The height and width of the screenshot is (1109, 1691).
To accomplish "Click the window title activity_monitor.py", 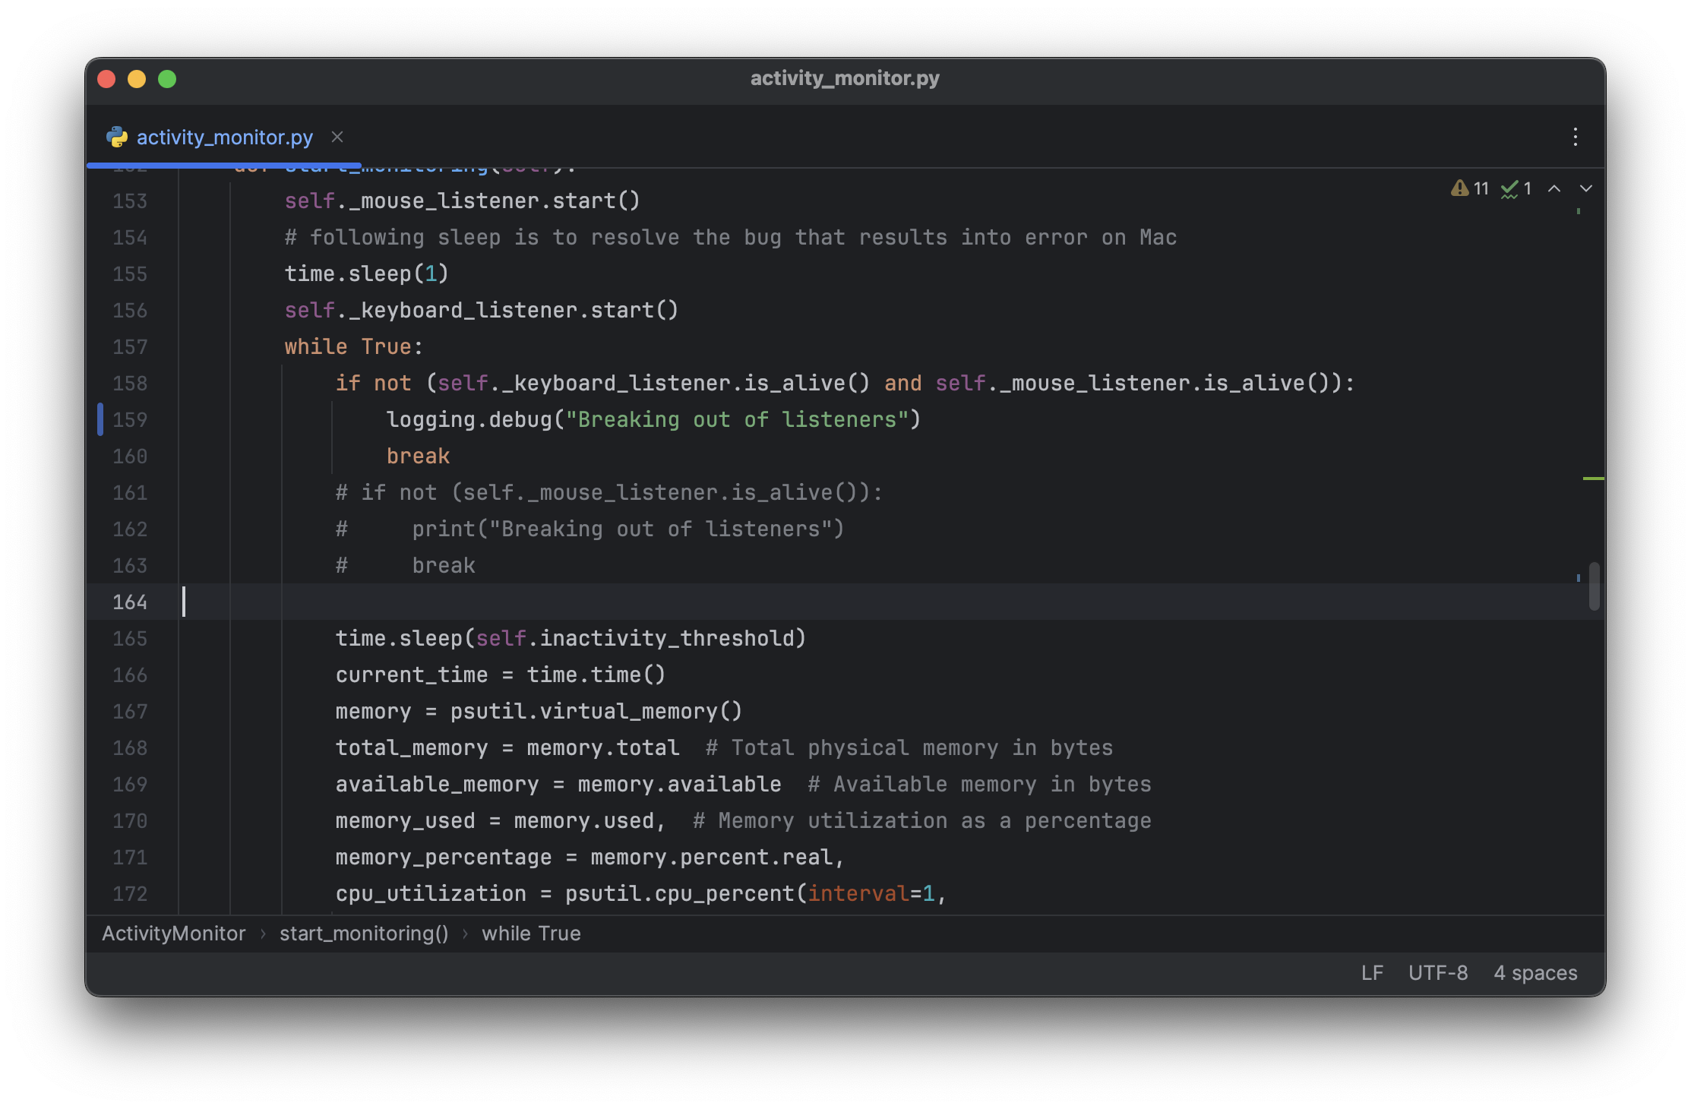I will pyautogui.click(x=845, y=78).
